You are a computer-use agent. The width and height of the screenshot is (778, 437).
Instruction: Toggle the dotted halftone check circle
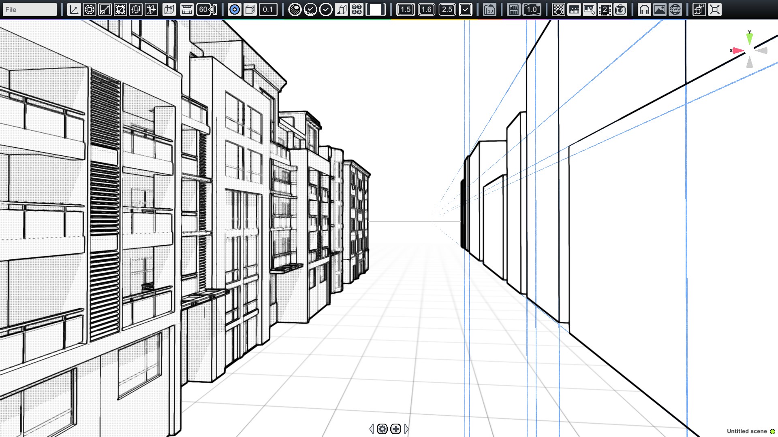(x=310, y=9)
